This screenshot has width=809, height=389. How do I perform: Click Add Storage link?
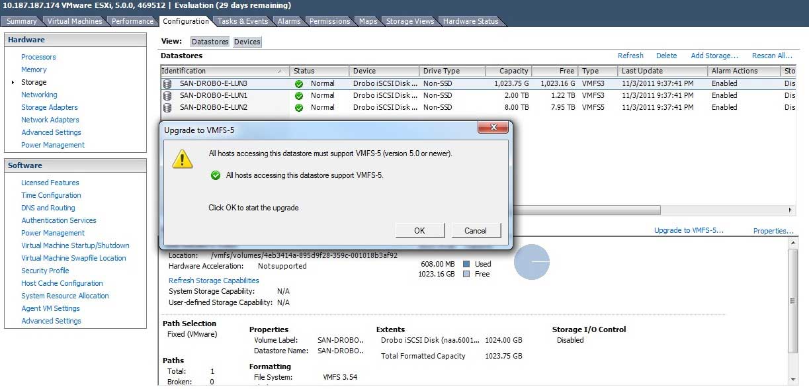click(x=714, y=56)
